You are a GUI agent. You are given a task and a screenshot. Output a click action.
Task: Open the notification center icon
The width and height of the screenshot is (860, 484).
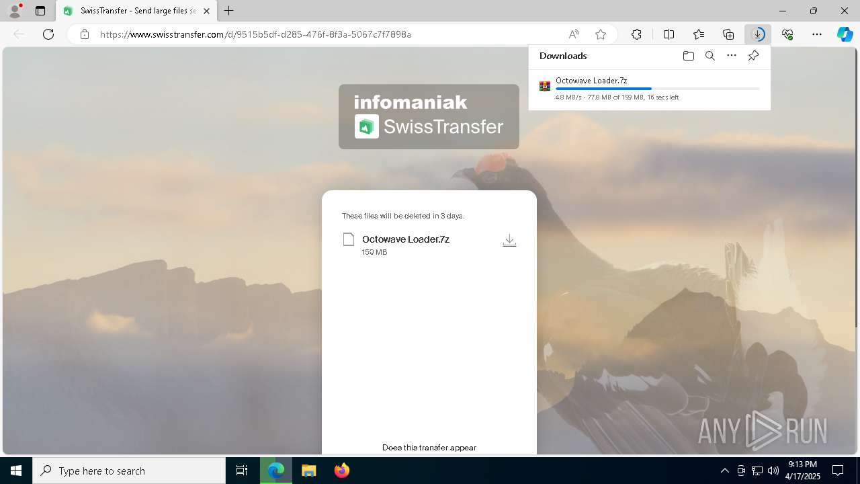click(x=838, y=471)
